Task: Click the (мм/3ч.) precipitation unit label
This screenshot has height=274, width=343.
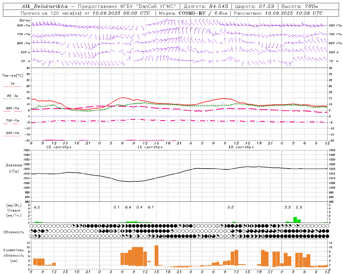Action: click(14, 205)
